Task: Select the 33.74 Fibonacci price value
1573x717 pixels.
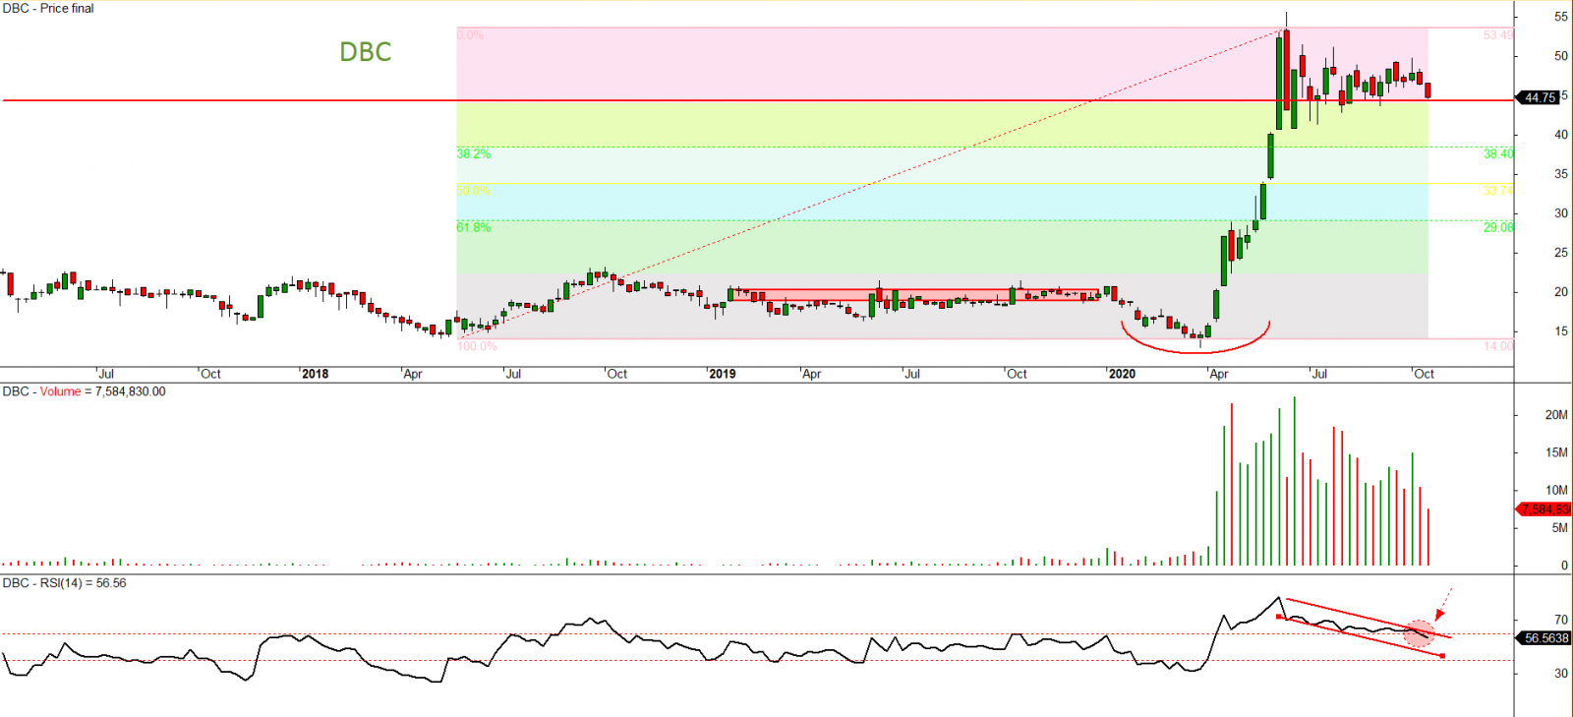Action: pyautogui.click(x=1498, y=191)
